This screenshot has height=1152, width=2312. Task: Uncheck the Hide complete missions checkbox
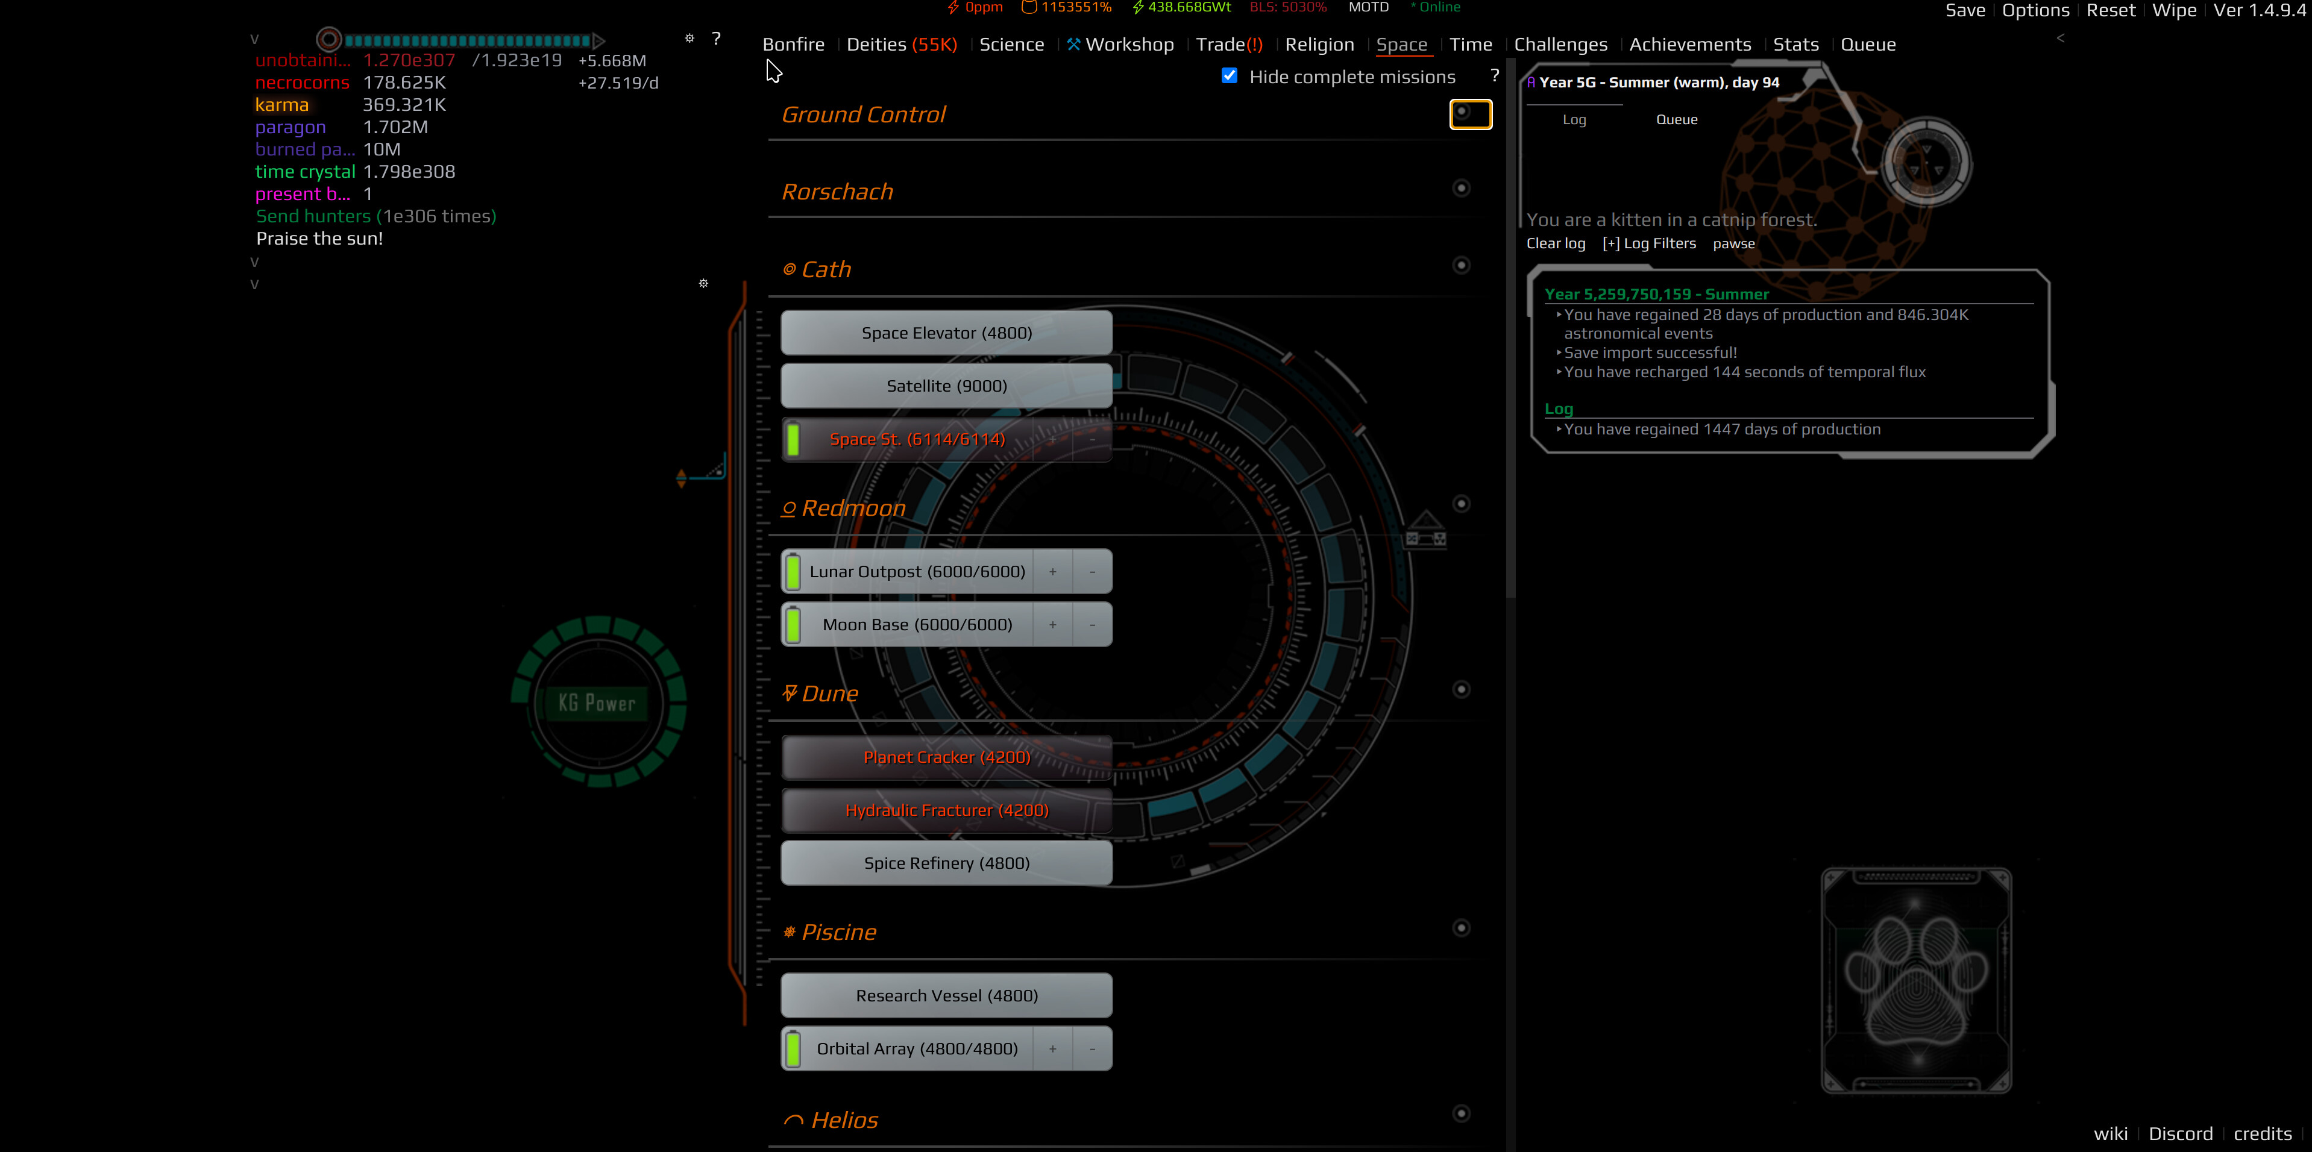(x=1229, y=77)
